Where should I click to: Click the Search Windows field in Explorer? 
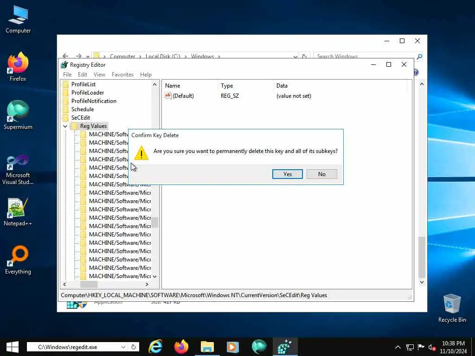tap(365, 56)
